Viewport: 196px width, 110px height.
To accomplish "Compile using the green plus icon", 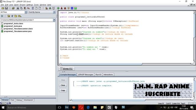I will [x=58, y=8].
